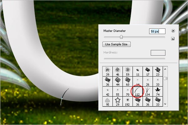
Task: Choose the scattered brush preset 39
Action: pos(107,72)
